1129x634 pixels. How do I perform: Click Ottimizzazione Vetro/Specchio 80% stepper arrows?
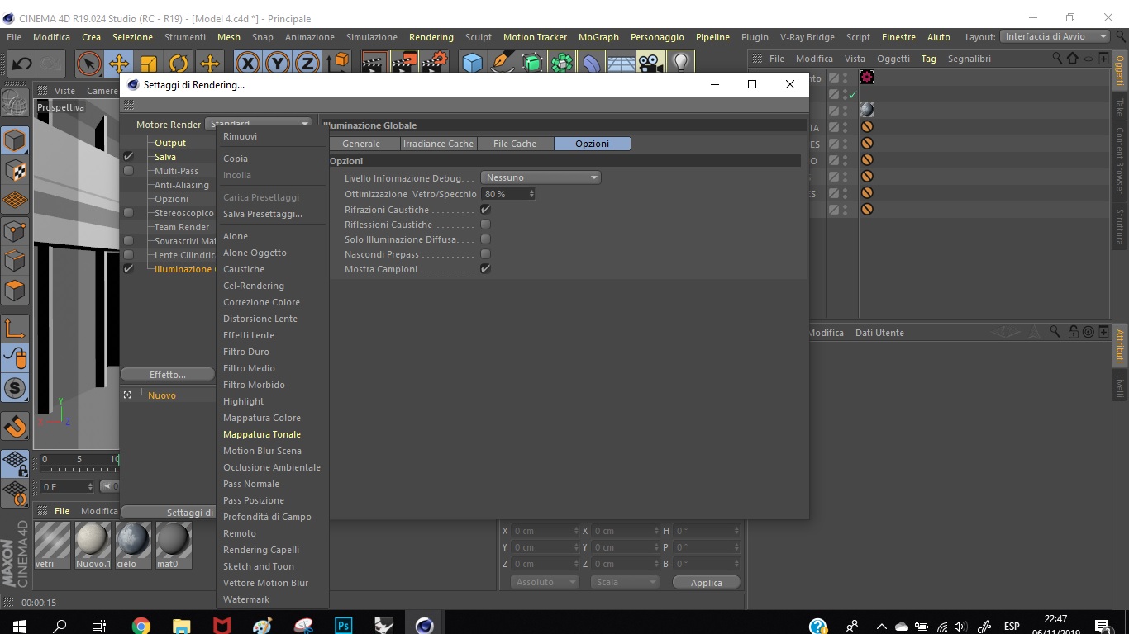pyautogui.click(x=531, y=193)
